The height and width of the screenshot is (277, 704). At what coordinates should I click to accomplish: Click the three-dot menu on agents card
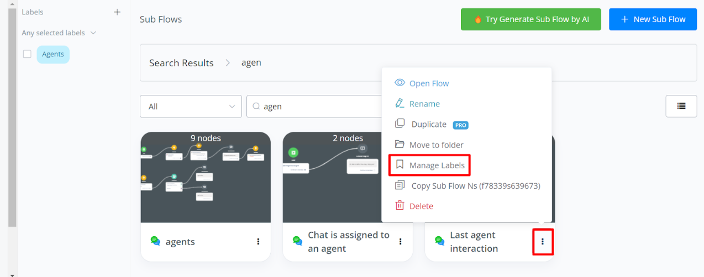pyautogui.click(x=258, y=242)
